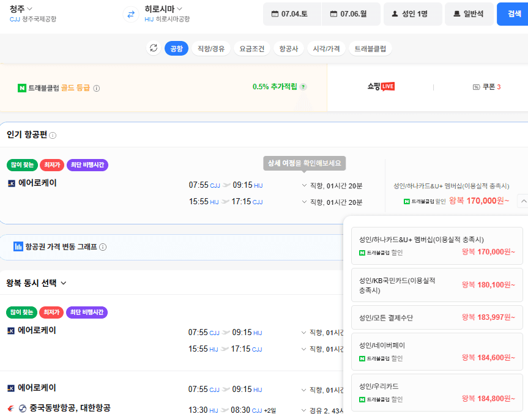Open the 쇼핑 LIVE banner
Image resolution: width=528 pixels, height=414 pixels.
click(x=381, y=87)
